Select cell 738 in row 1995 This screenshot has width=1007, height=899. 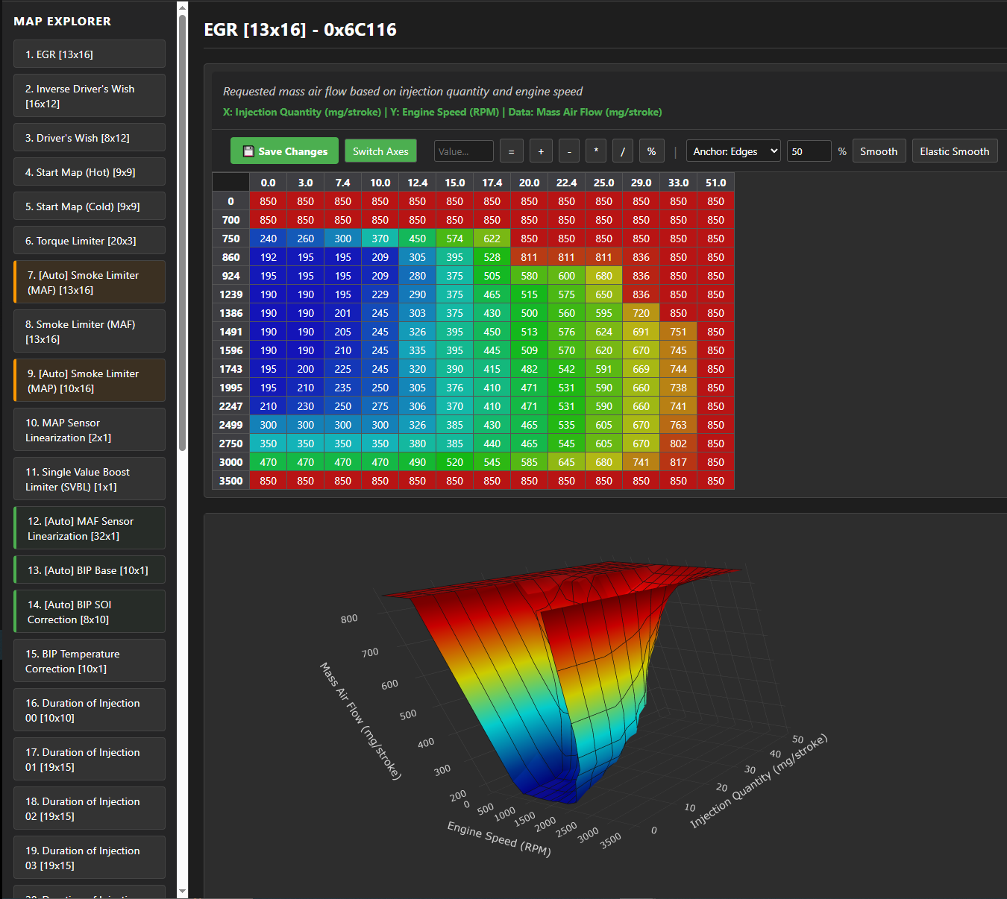pyautogui.click(x=679, y=388)
